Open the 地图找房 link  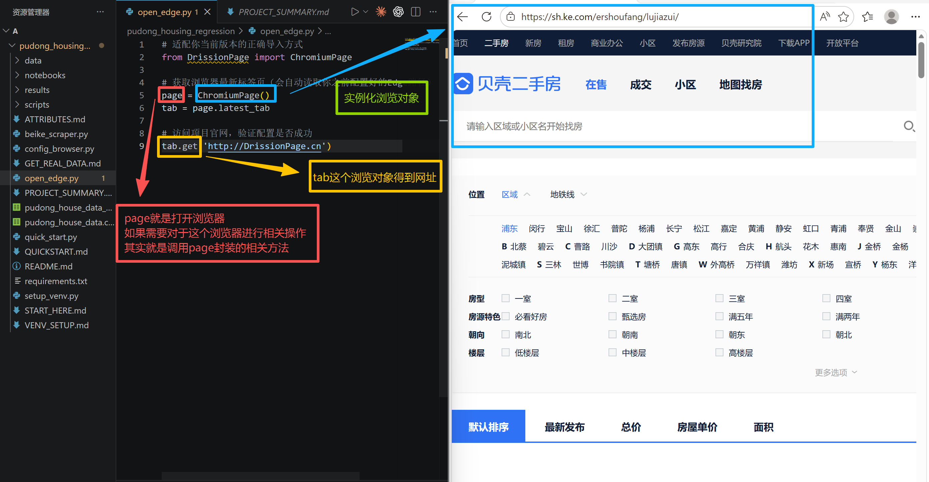point(741,85)
